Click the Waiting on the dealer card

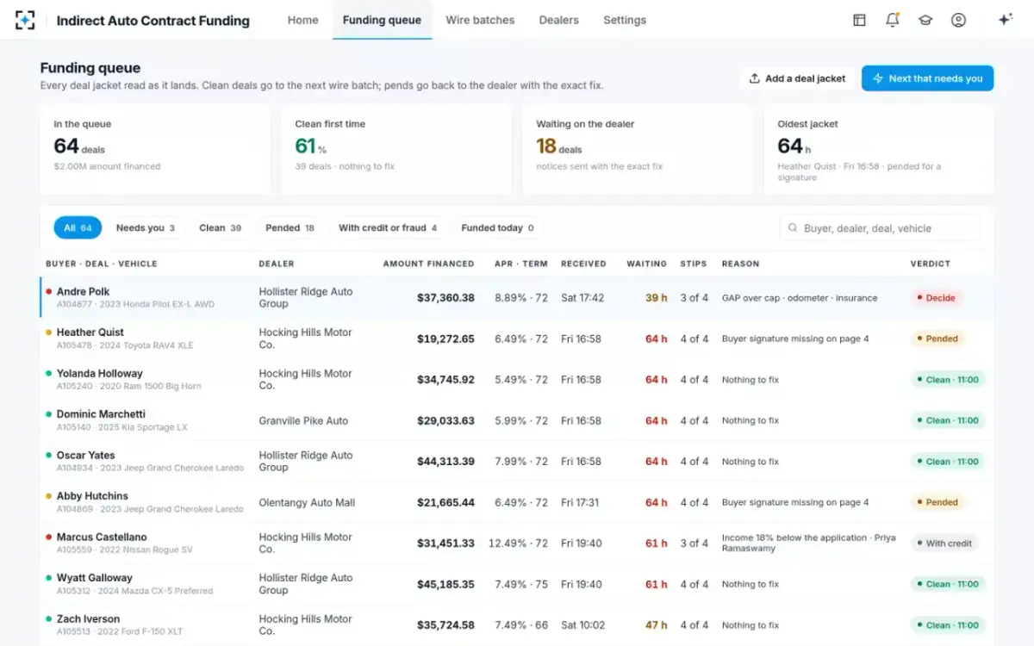(x=638, y=150)
